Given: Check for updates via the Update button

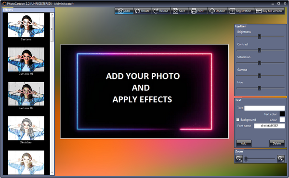Looking at the screenshot, I should coord(218,11).
